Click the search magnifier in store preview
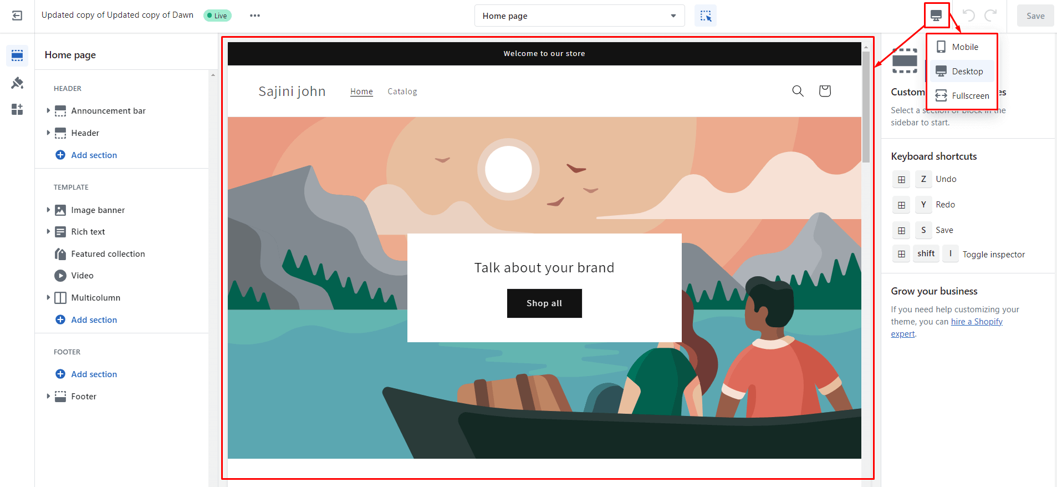 tap(798, 91)
